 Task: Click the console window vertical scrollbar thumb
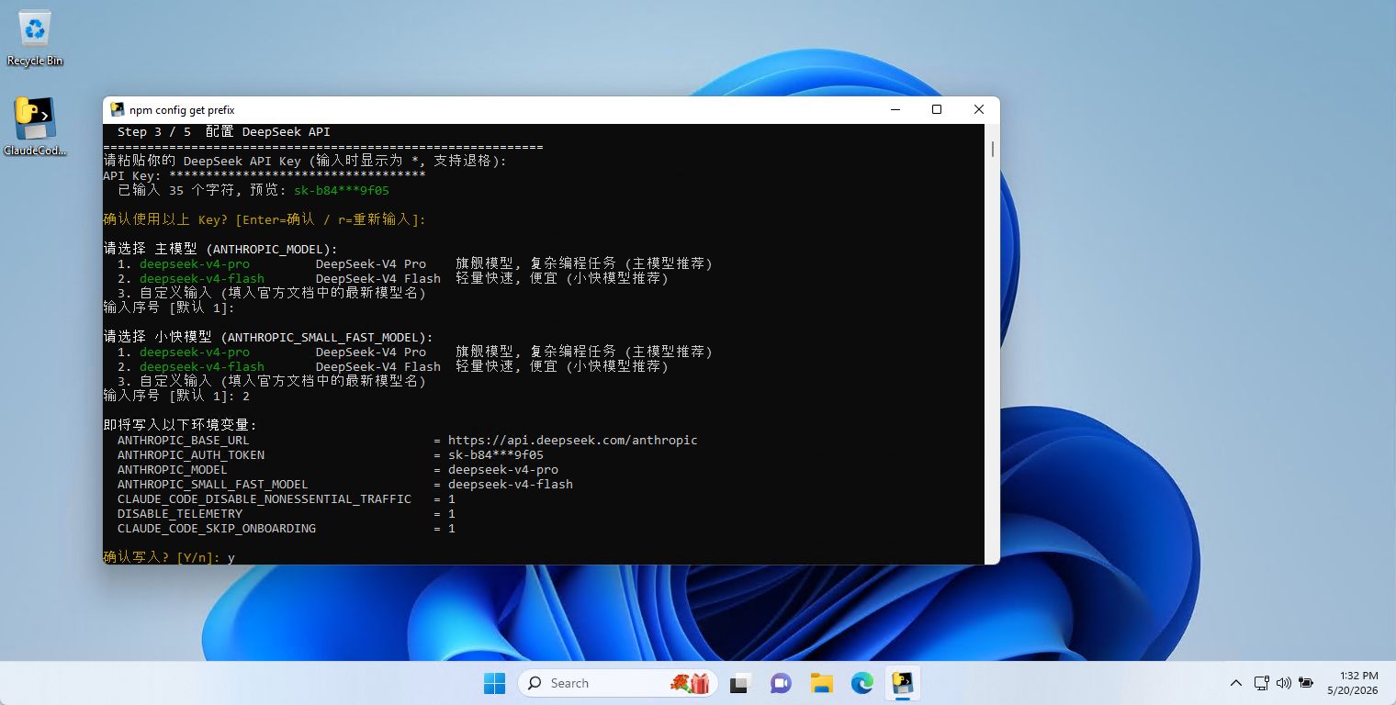(992, 149)
